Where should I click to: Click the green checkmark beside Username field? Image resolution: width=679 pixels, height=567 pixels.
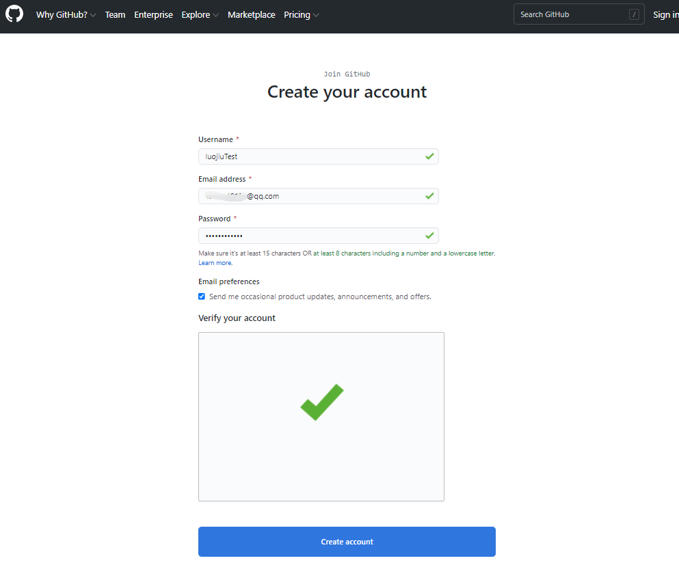point(429,156)
